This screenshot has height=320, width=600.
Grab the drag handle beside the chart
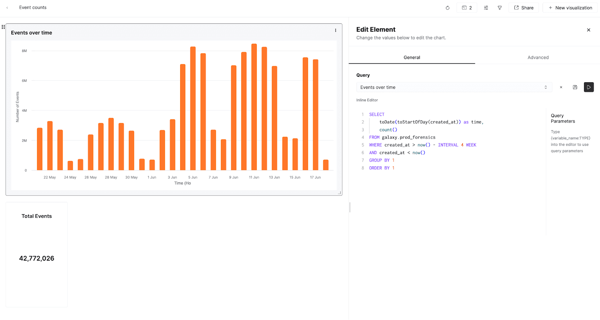pyautogui.click(x=3, y=27)
